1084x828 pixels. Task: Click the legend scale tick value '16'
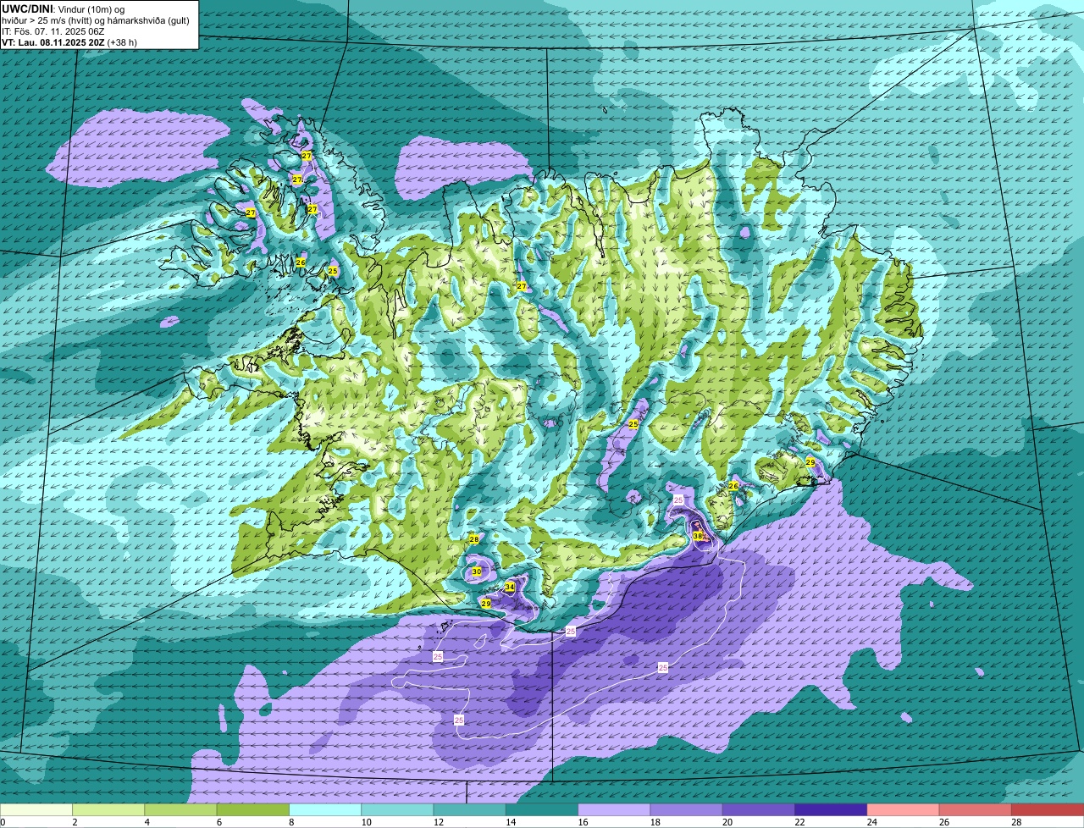click(x=582, y=822)
